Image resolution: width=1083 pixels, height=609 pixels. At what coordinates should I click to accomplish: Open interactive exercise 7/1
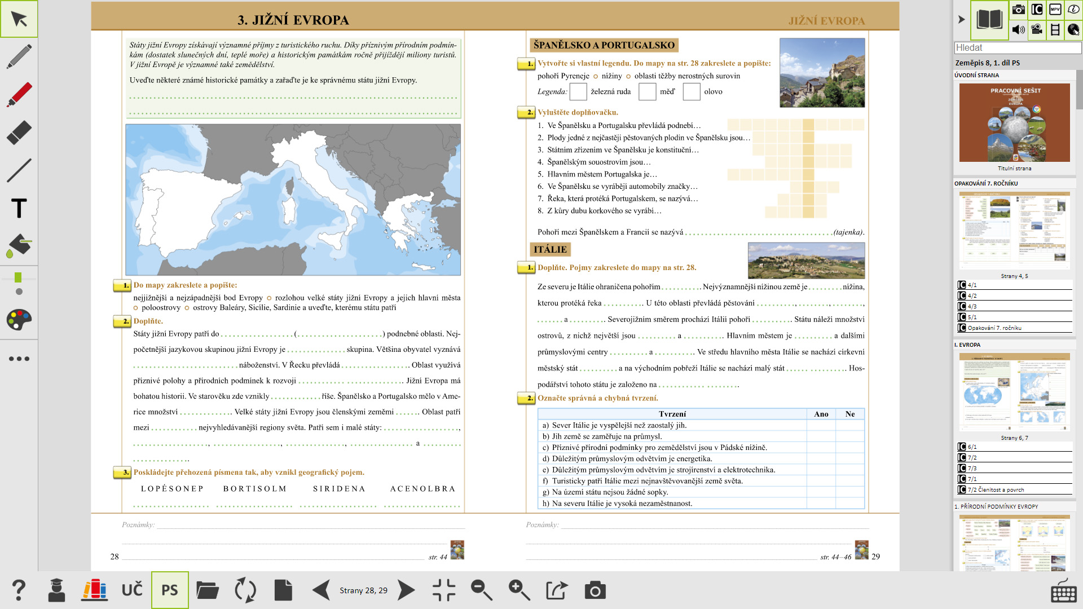1014,479
